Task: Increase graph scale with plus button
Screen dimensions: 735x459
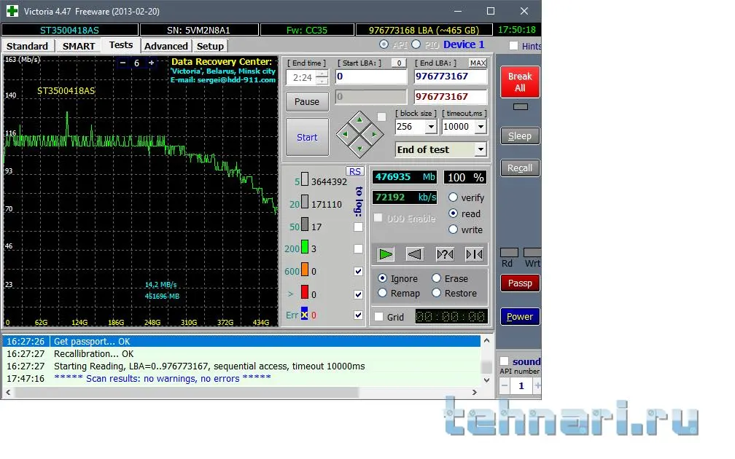Action: click(x=152, y=63)
